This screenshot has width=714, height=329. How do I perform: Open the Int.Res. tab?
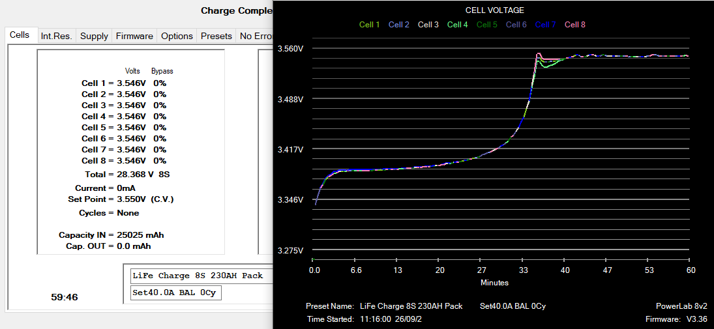[56, 36]
